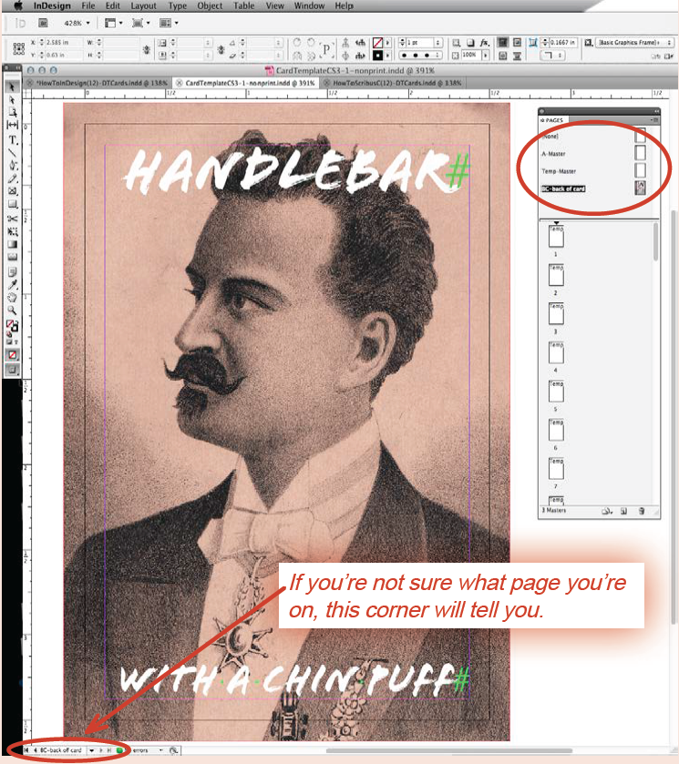Activate the Zoom magnifier tool
Image resolution: width=679 pixels, height=764 pixels.
pyautogui.click(x=13, y=310)
